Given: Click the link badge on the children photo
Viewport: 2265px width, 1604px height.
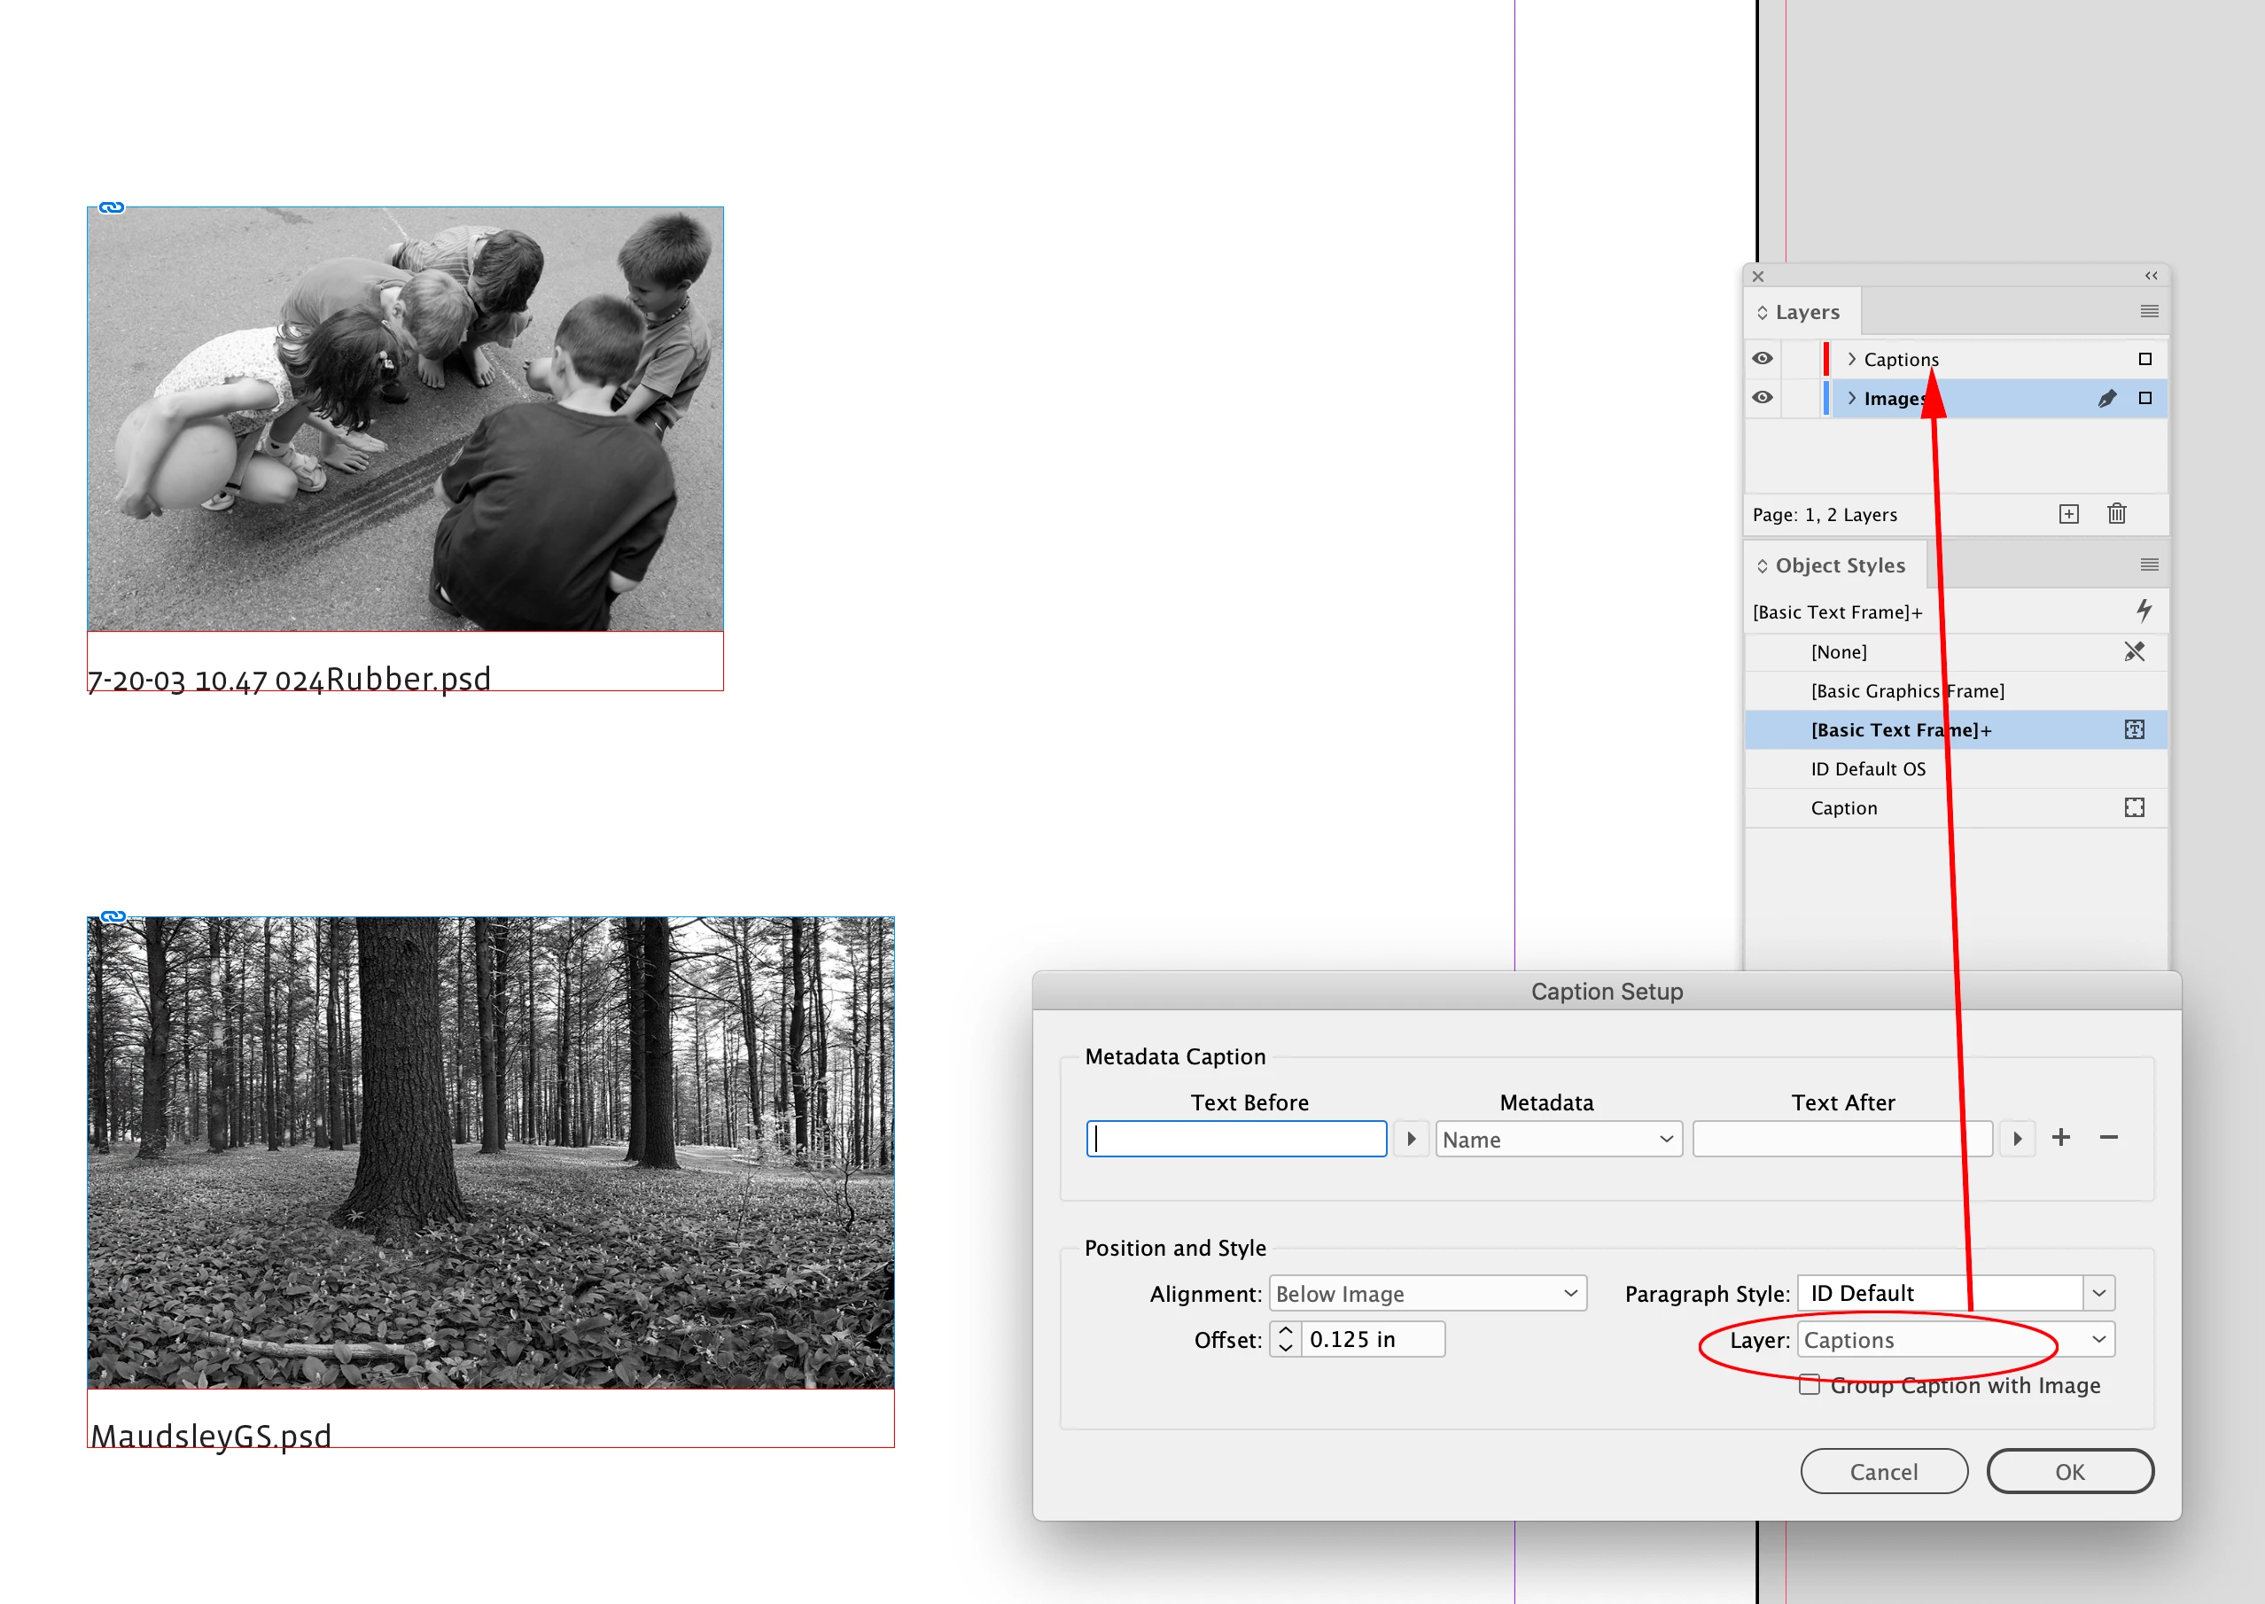Looking at the screenshot, I should point(112,207).
